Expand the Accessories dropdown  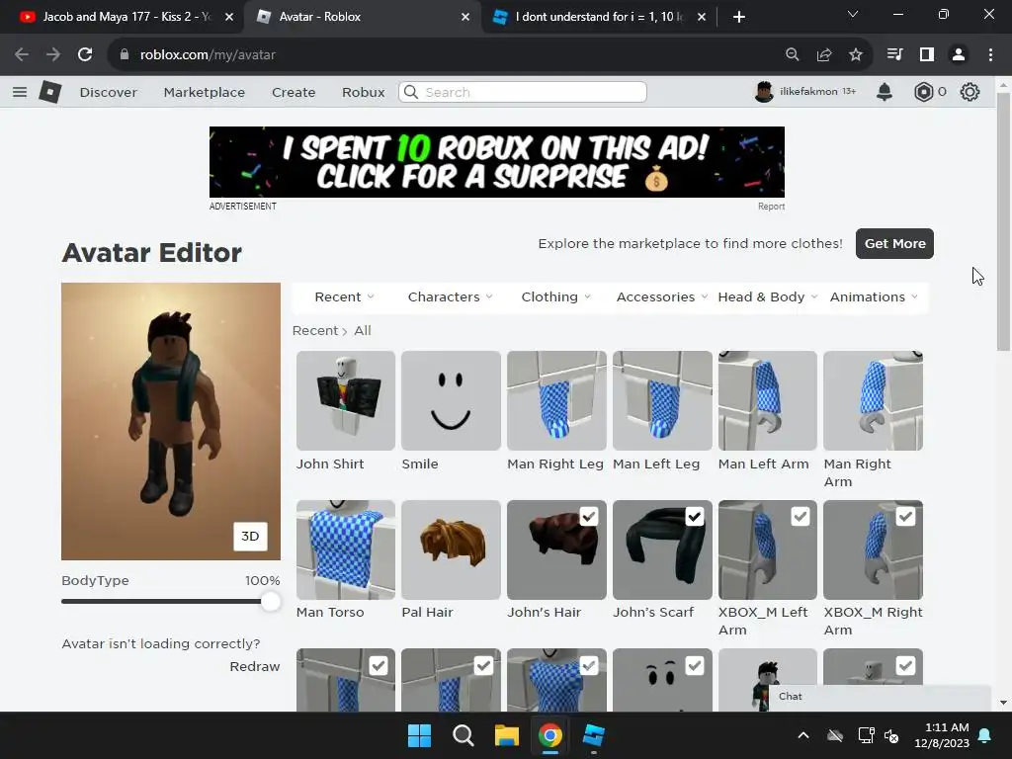coord(661,296)
